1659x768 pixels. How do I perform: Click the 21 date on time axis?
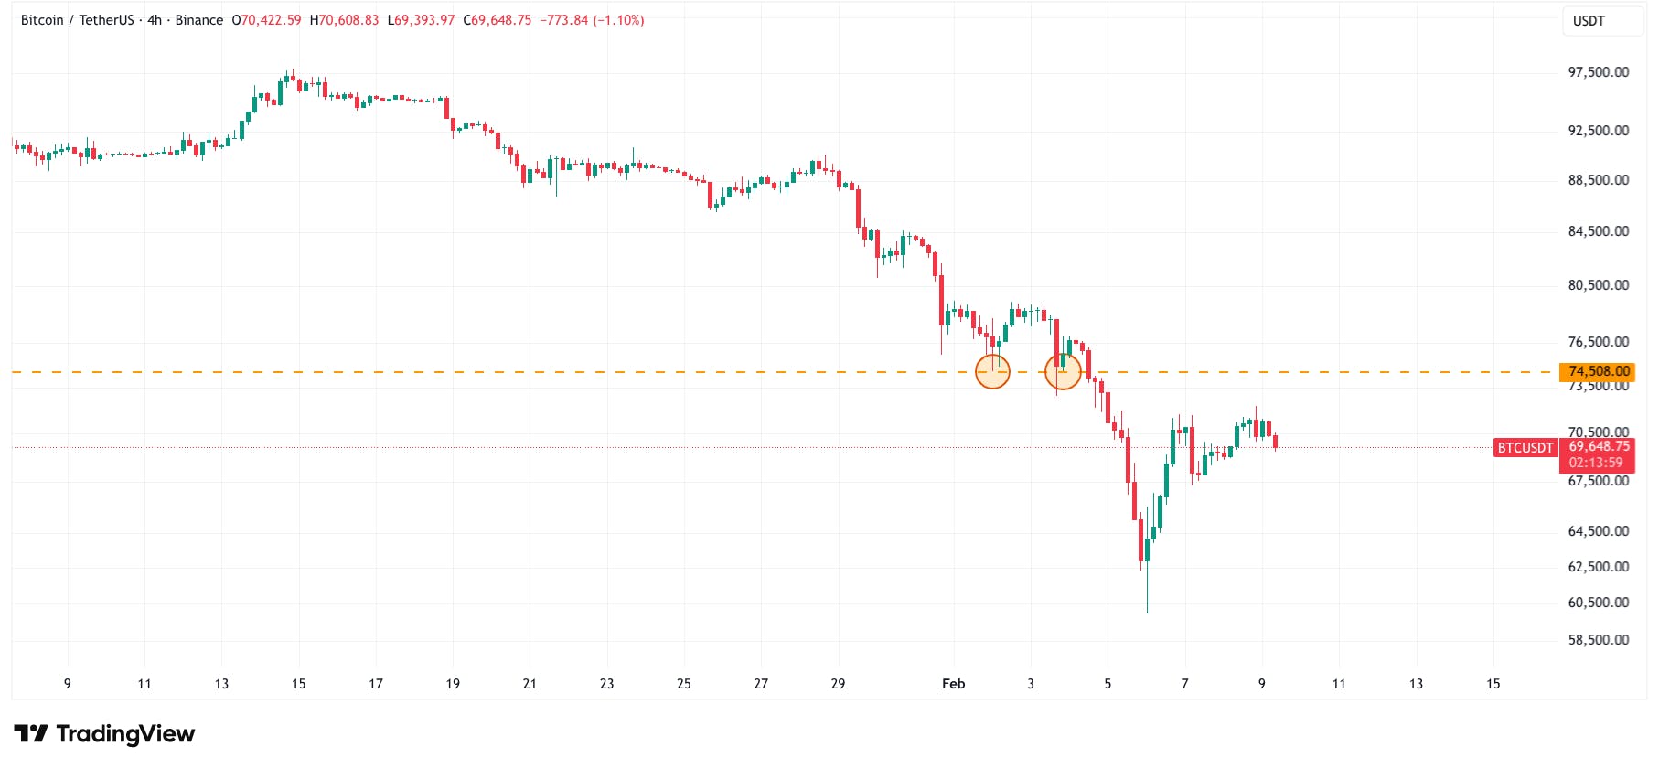530,684
